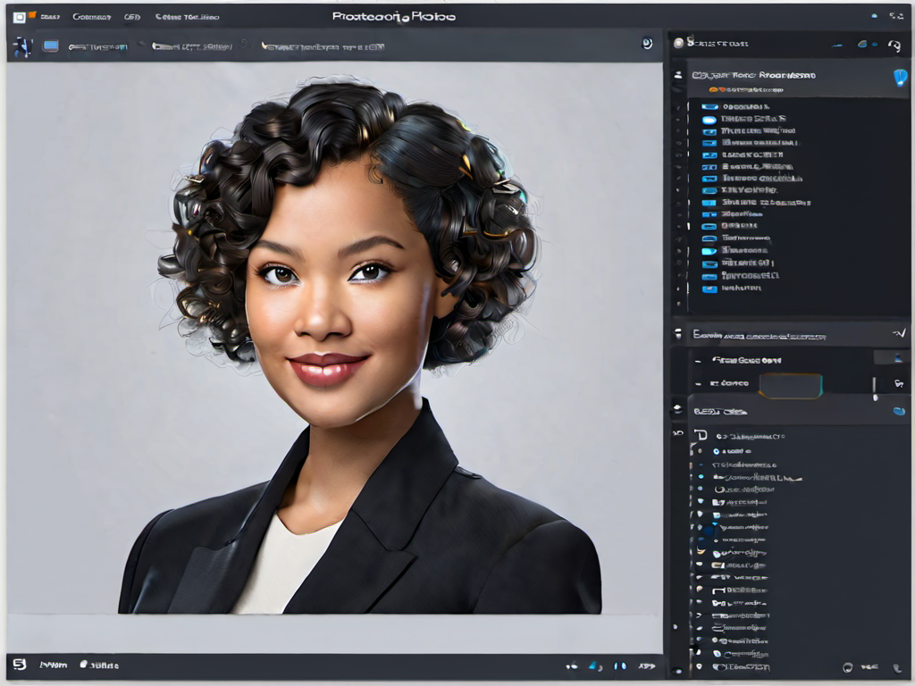Click the search icon atop the right panel

point(894,44)
